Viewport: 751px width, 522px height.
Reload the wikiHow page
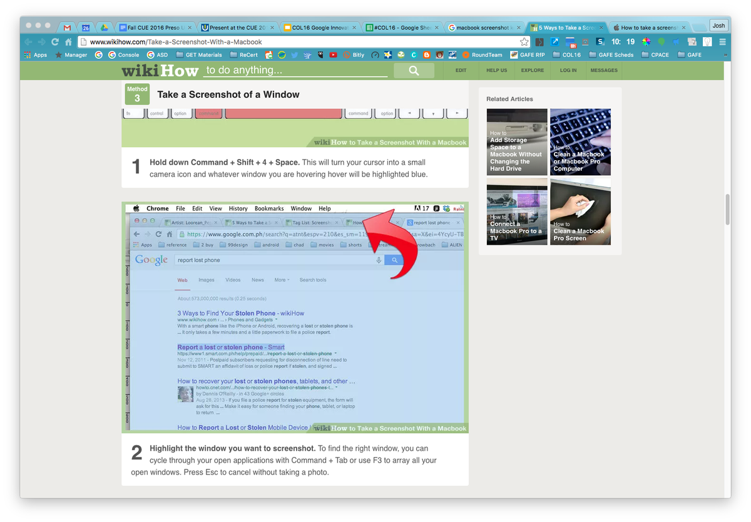(x=55, y=42)
